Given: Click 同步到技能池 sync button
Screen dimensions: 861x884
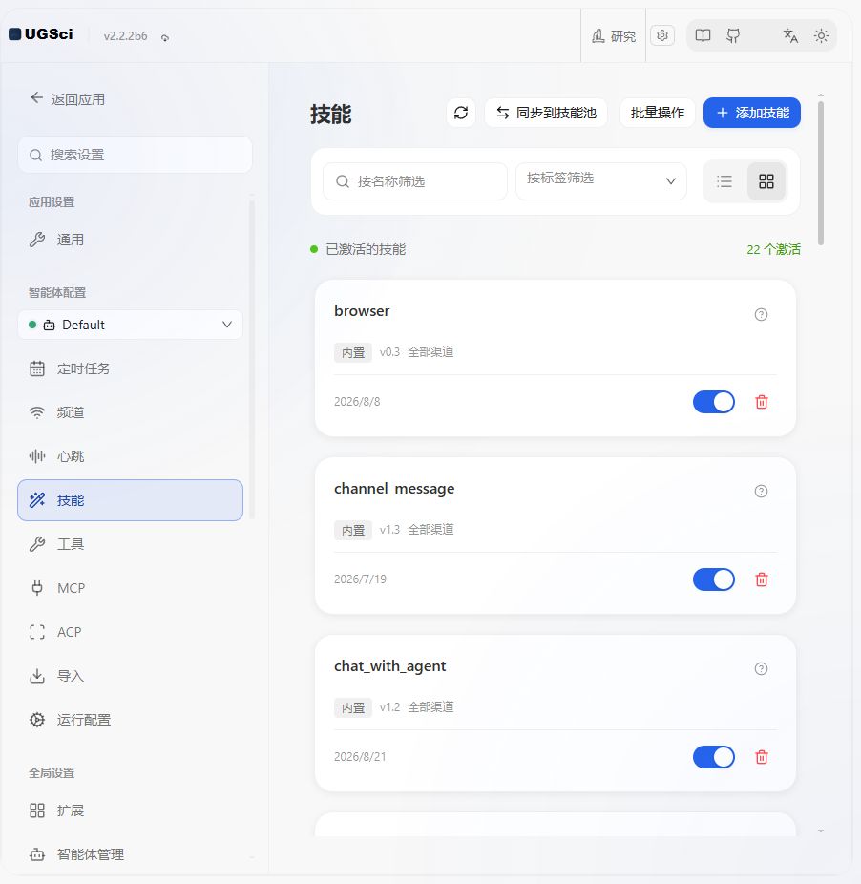Looking at the screenshot, I should [x=546, y=113].
